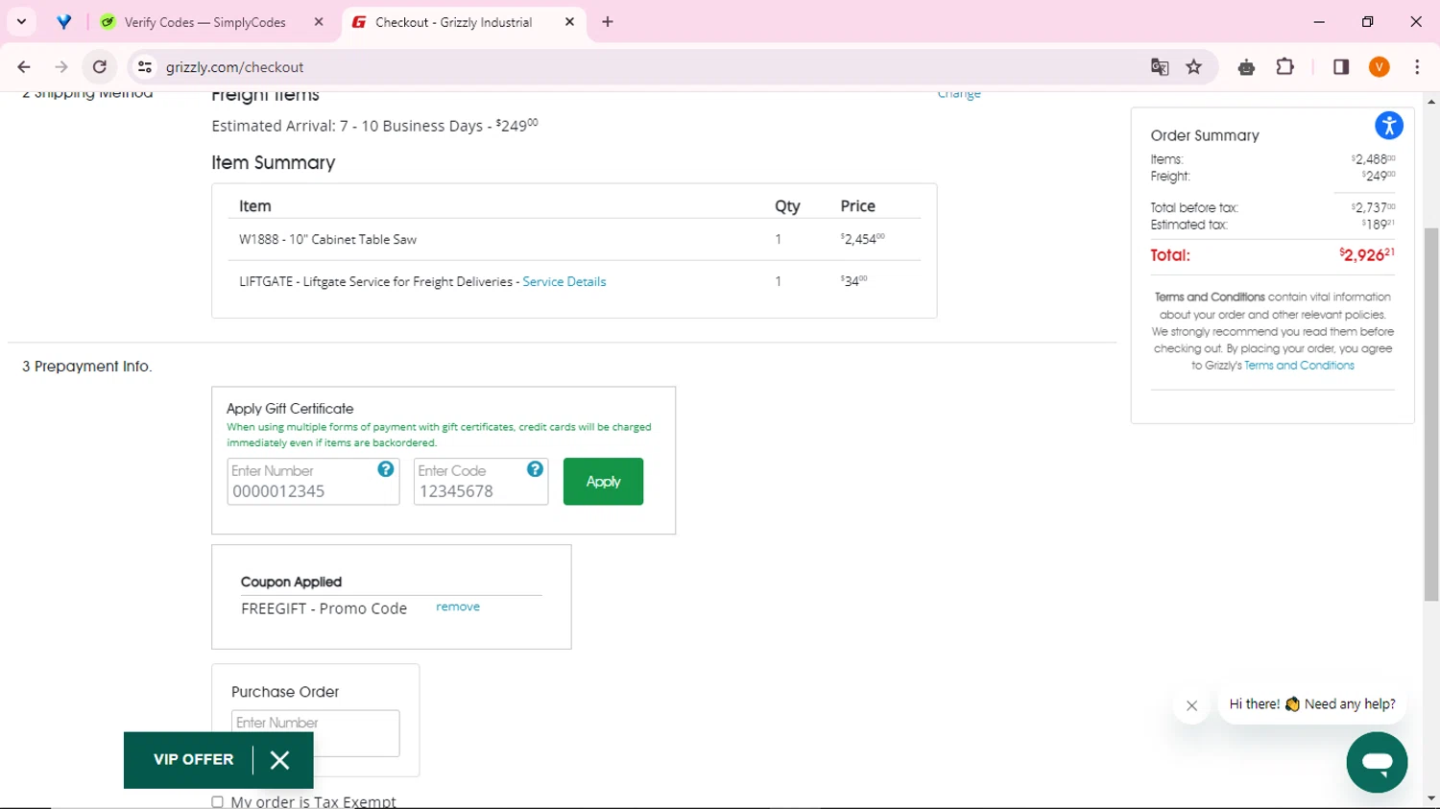
Task: Open accessibility options icon
Action: [1389, 126]
